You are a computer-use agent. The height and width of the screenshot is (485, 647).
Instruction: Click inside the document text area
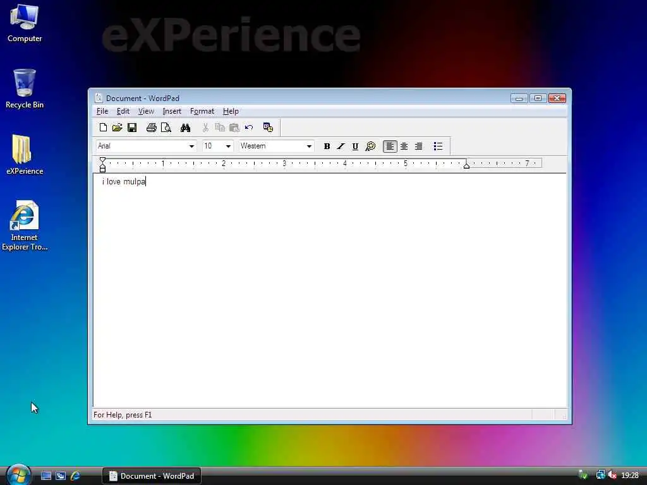330,290
